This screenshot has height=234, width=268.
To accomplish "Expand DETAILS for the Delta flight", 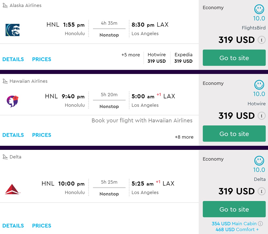I will (x=13, y=226).
